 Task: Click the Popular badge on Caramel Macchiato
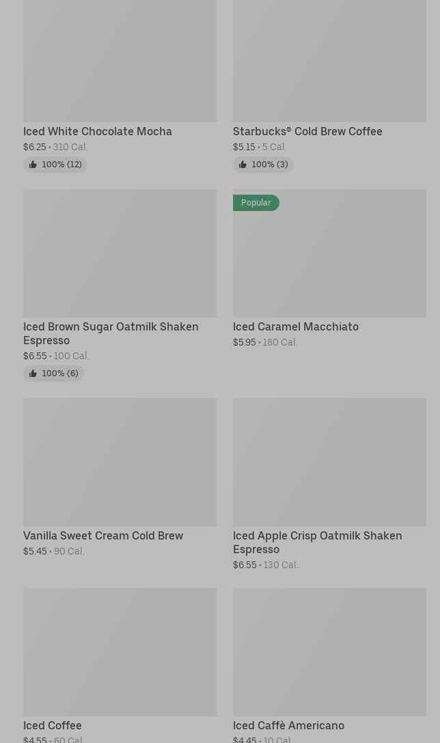click(256, 203)
